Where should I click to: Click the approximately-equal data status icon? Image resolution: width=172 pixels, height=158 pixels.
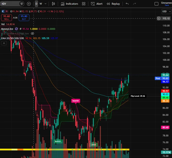point(7,11)
